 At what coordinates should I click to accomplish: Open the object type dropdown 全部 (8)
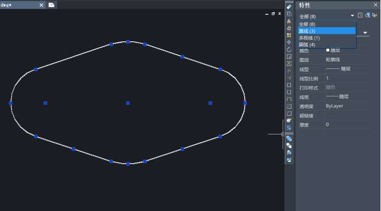[x=327, y=17]
